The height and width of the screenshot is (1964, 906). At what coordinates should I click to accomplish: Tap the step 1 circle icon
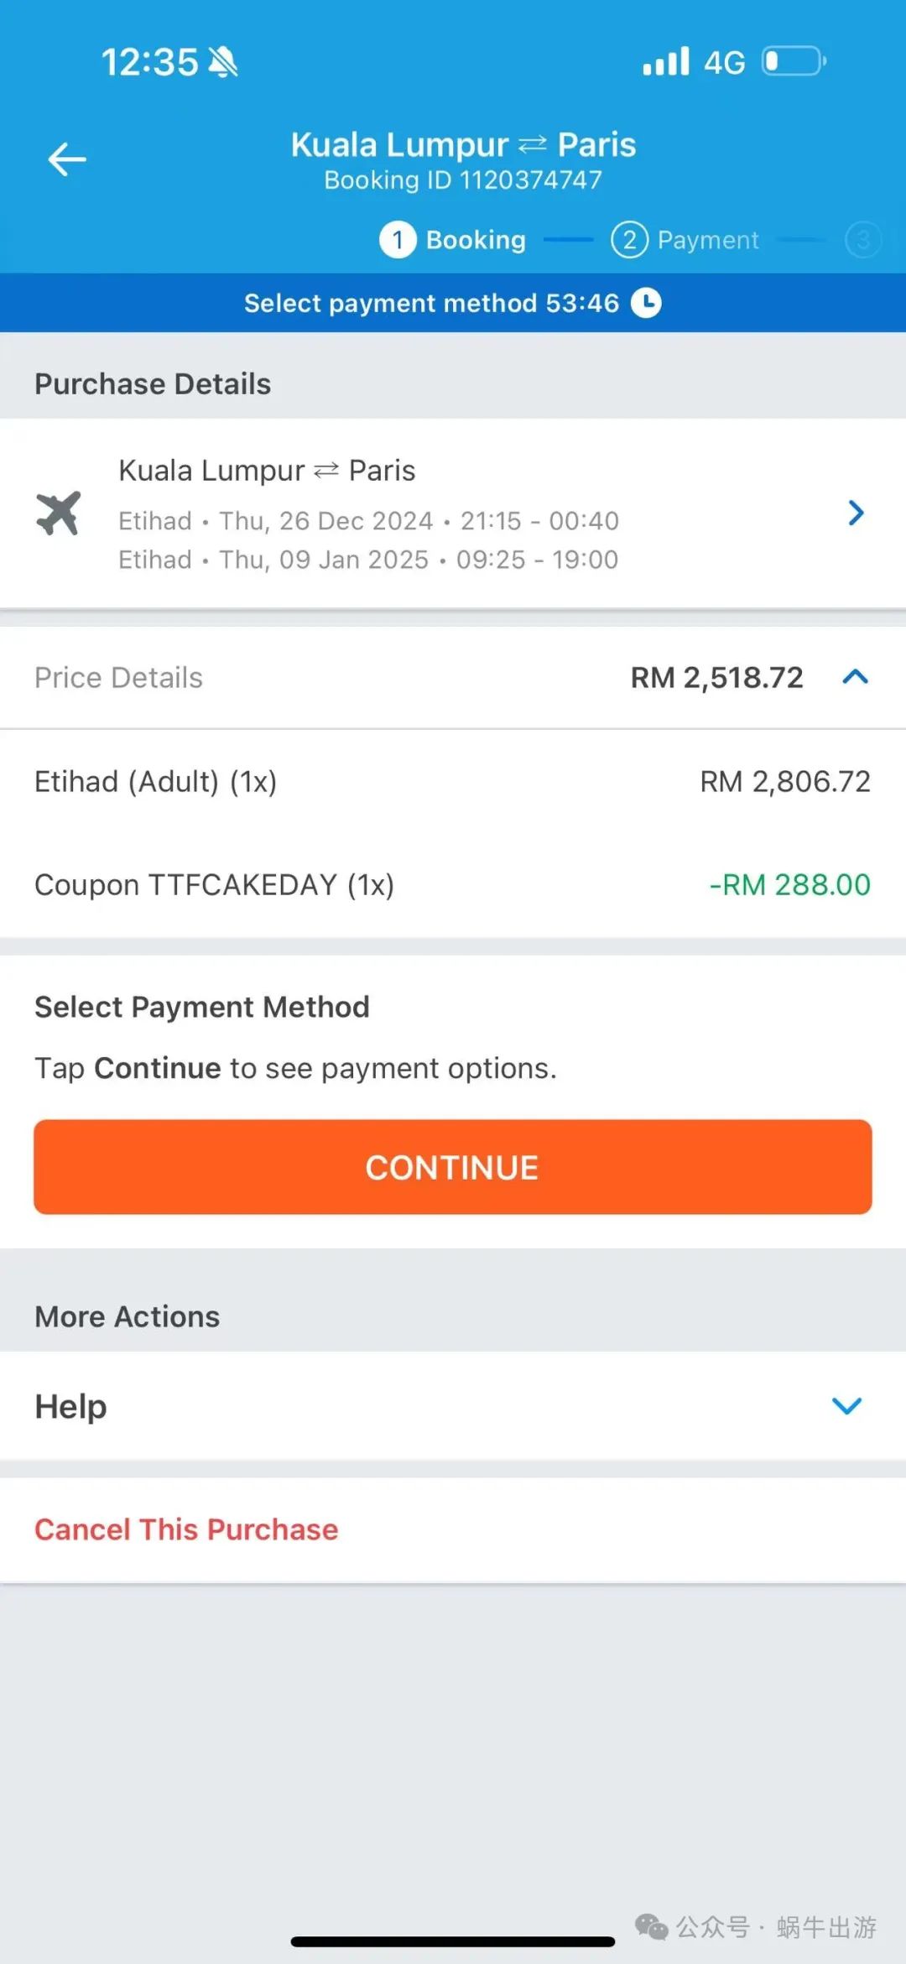click(x=398, y=240)
